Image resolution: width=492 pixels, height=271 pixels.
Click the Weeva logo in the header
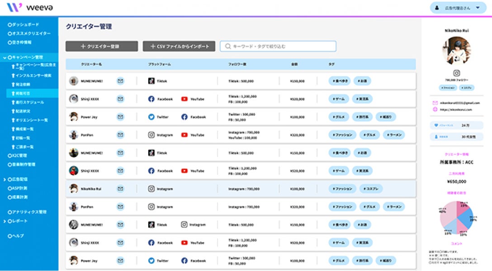[x=27, y=8]
